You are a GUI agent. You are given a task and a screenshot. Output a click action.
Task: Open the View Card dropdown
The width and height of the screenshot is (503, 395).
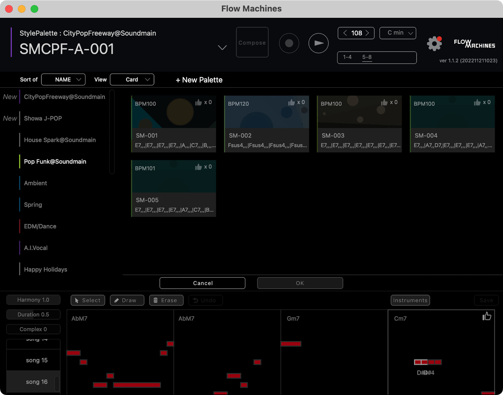click(x=132, y=79)
